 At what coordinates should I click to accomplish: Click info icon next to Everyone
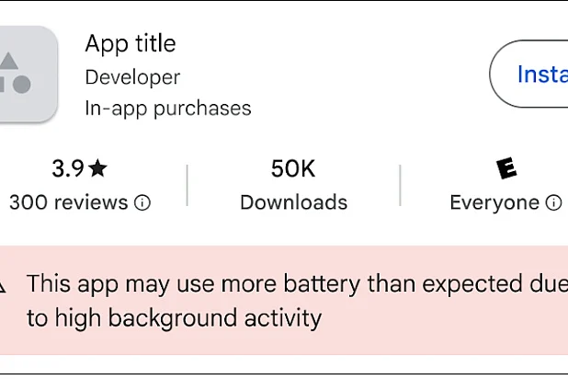coord(553,202)
